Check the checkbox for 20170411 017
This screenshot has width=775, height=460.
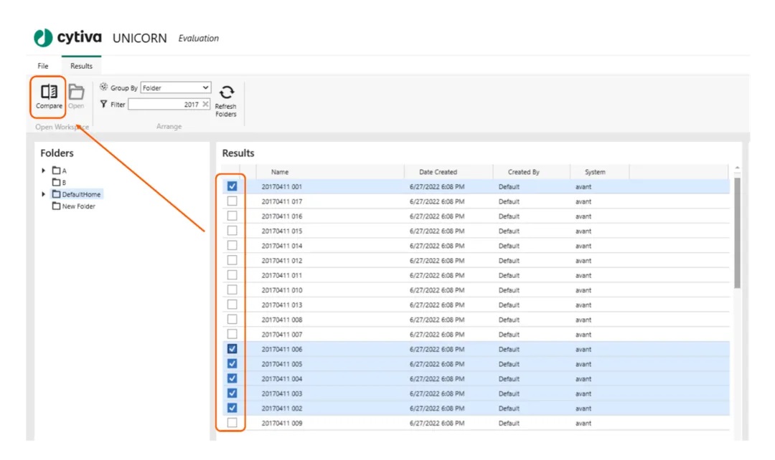pyautogui.click(x=232, y=201)
